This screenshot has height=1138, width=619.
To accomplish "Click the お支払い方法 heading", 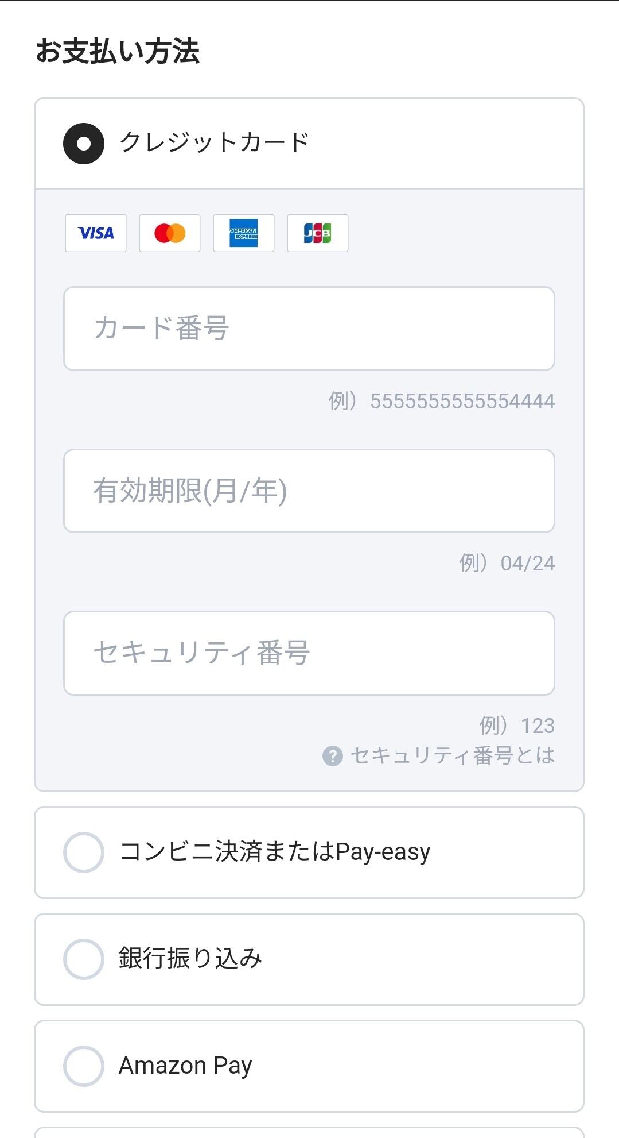I will tap(118, 51).
